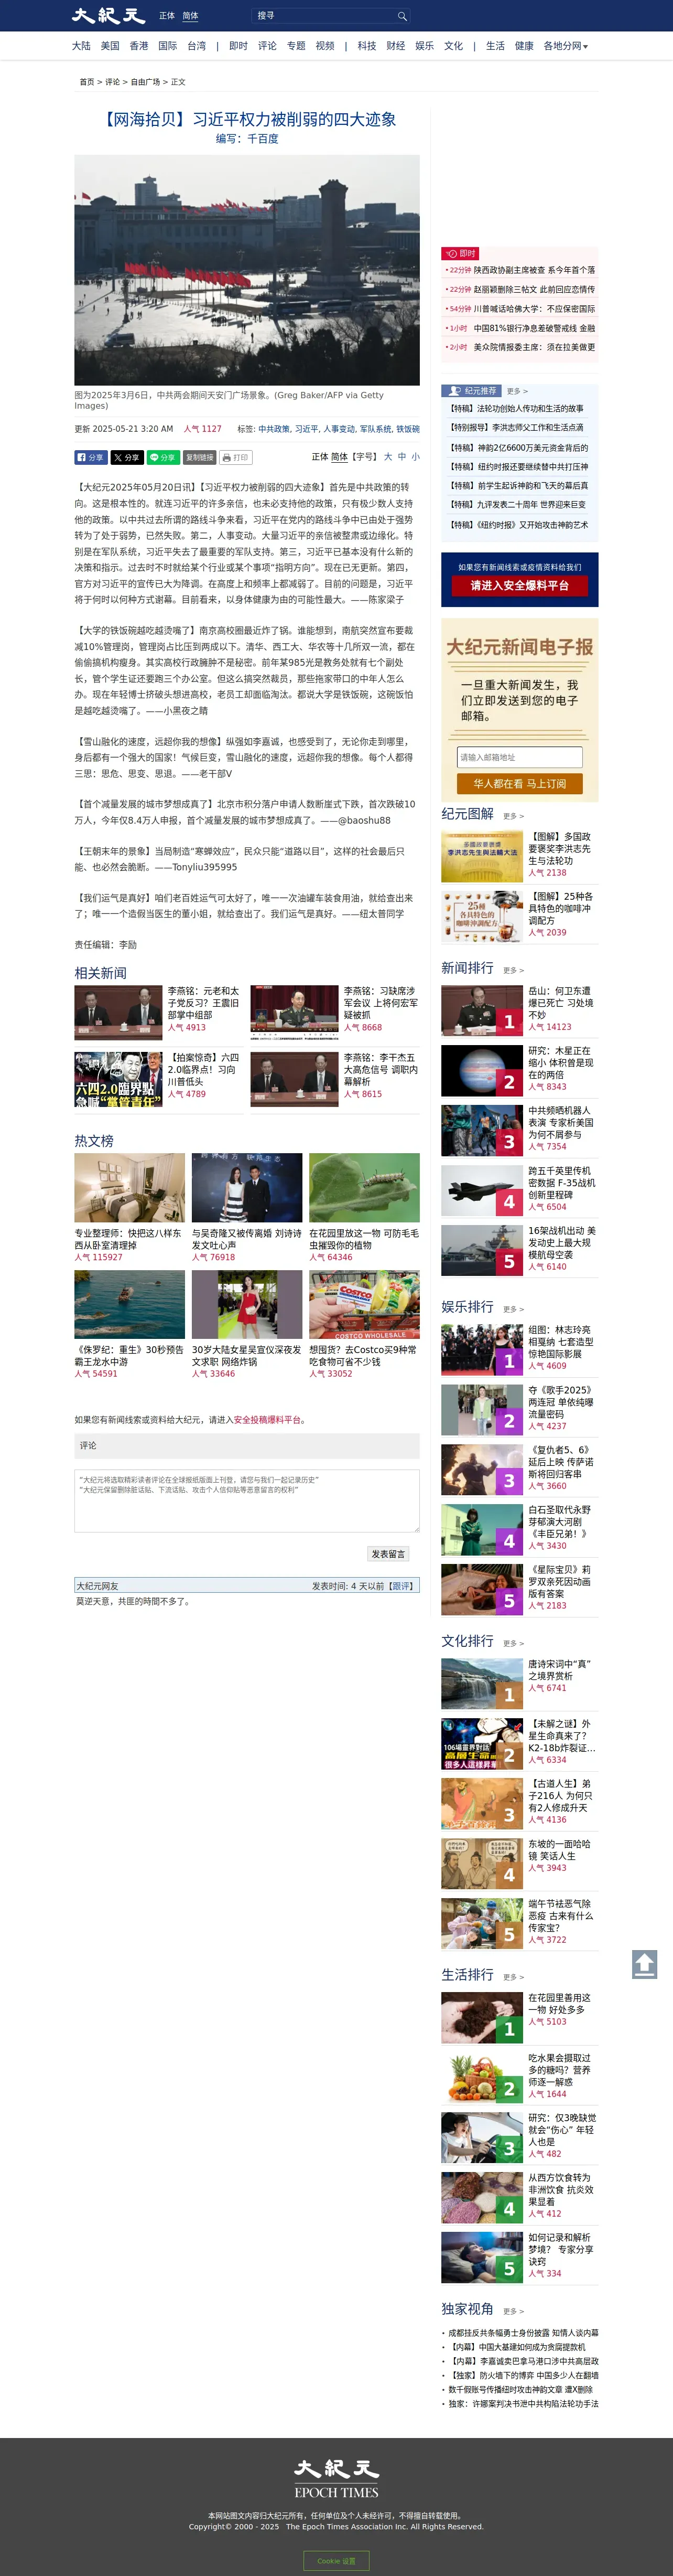Open the 香港 navigation section
Viewport: 673px width, 2576px height.
[x=139, y=46]
